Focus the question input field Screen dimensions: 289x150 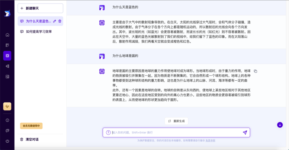click(176, 133)
